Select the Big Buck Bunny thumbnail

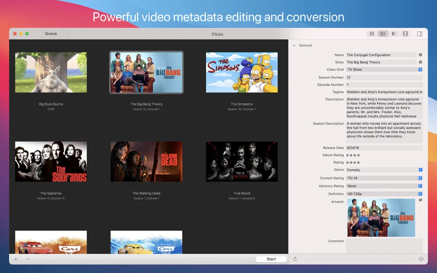pos(51,72)
